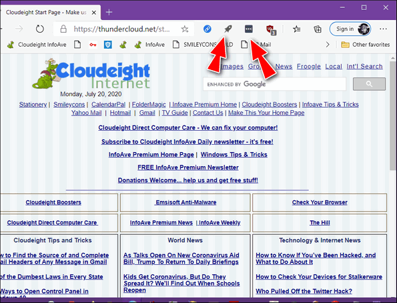Open the Smileycons link
397x303 pixels.
click(x=69, y=104)
